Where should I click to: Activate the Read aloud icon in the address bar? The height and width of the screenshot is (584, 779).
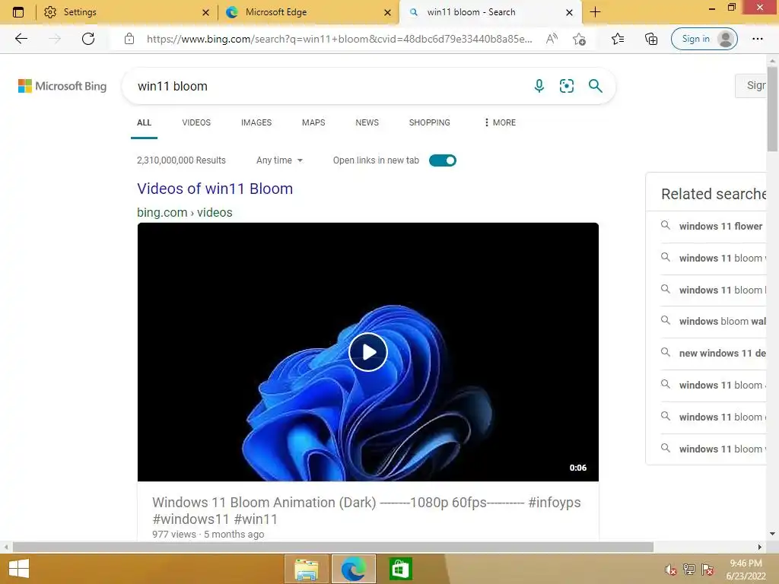tap(552, 39)
